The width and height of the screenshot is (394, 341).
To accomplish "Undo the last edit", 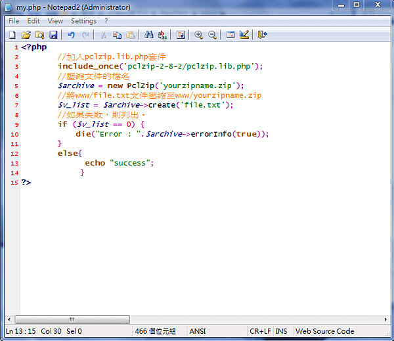I will click(71, 35).
